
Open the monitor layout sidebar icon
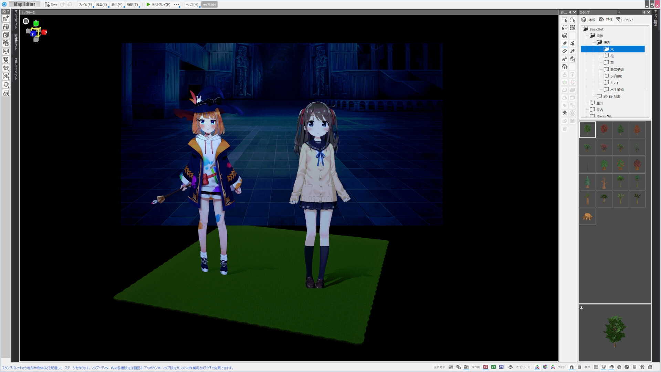(x=6, y=51)
